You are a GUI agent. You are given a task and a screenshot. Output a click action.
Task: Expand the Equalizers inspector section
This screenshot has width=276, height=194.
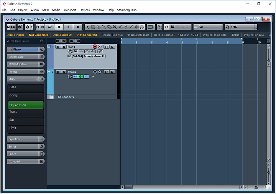[23, 139]
